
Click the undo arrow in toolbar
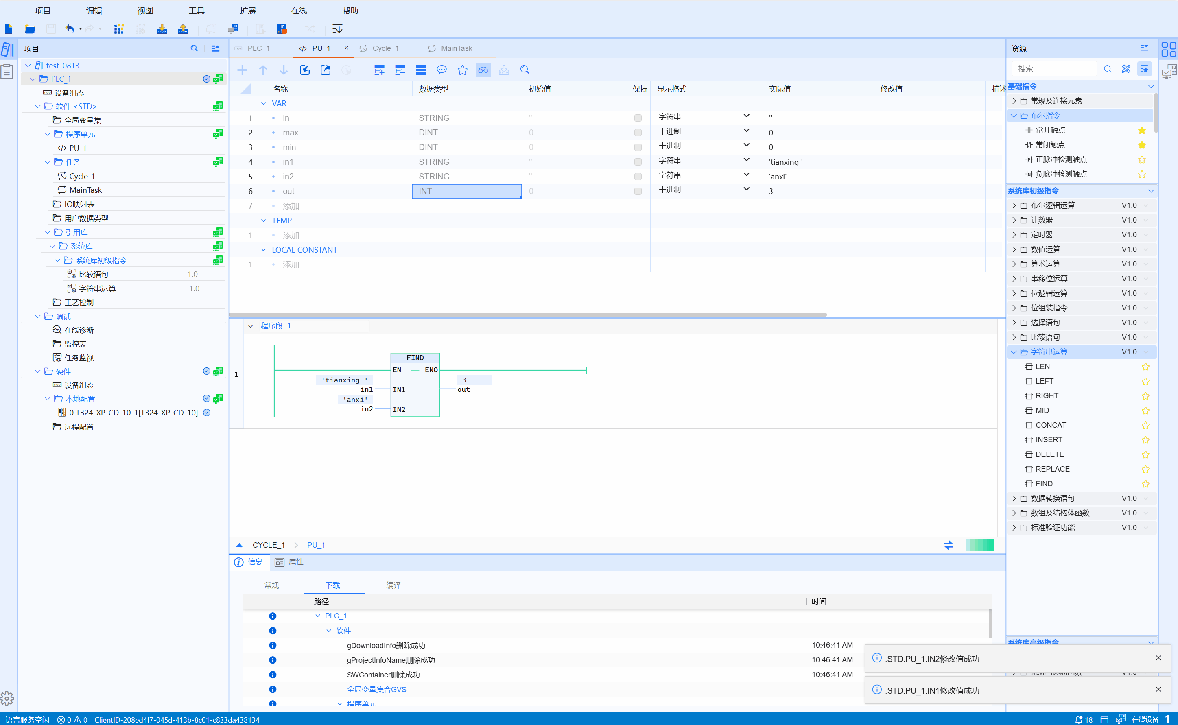70,29
